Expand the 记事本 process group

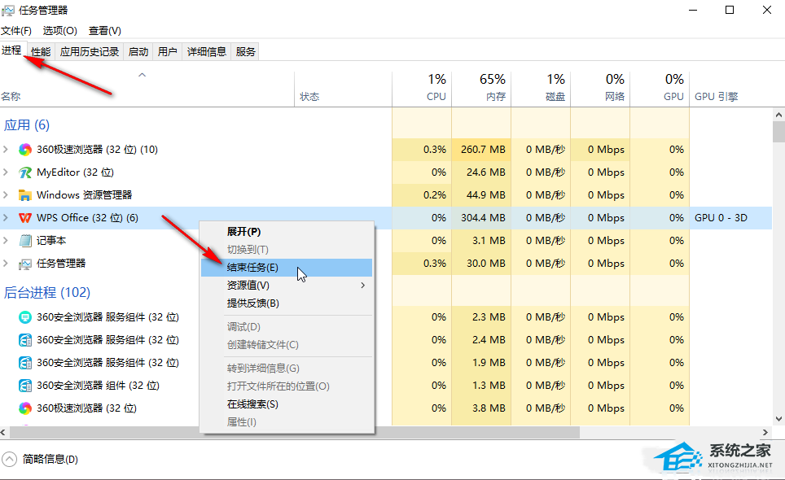pos(6,241)
